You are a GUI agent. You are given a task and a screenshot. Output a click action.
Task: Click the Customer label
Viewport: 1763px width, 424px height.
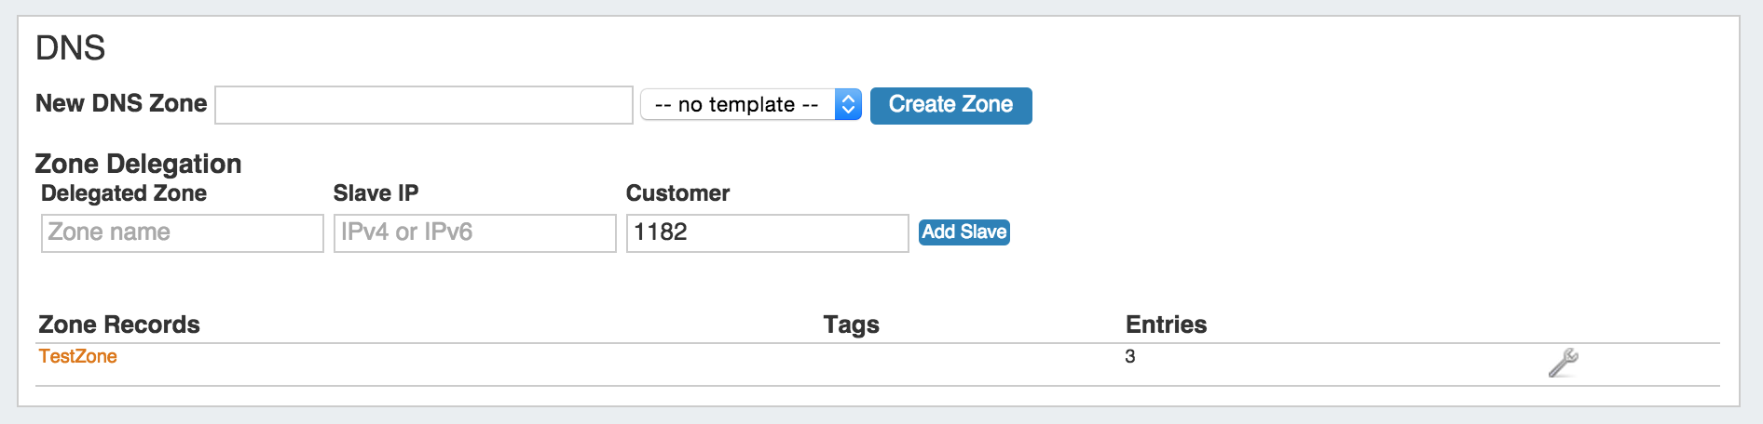pyautogui.click(x=677, y=193)
